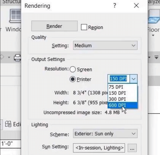Viewport: 160px width, 155px height.
Task: Click the Window tool icon in Revit ribbon
Action: tap(15, 16)
